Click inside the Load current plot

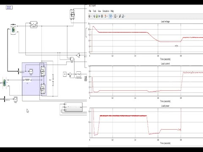(x=146, y=81)
